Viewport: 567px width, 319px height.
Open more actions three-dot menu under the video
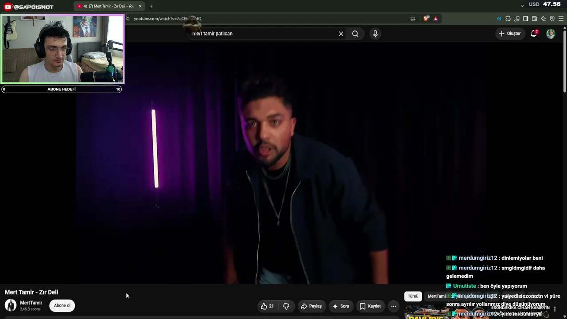393,306
